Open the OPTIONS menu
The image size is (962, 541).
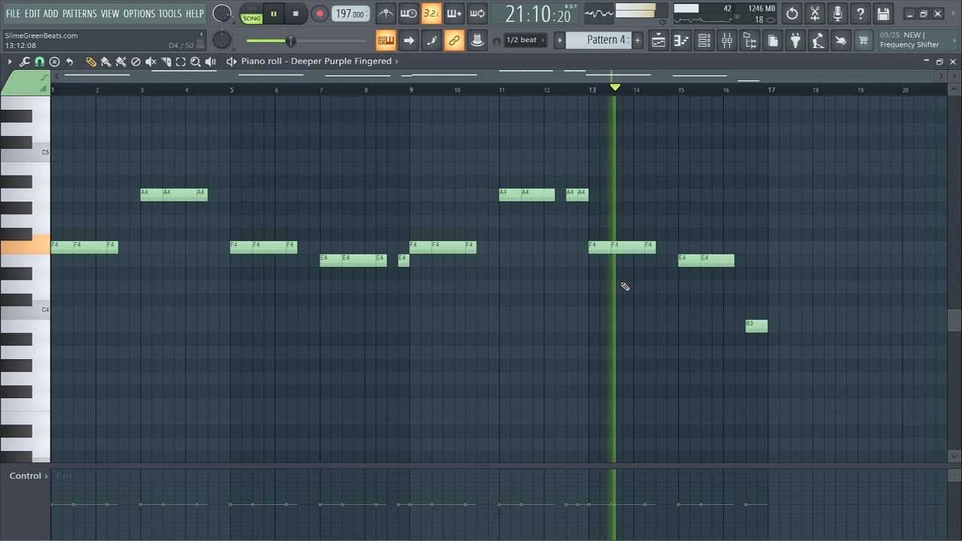(x=139, y=13)
